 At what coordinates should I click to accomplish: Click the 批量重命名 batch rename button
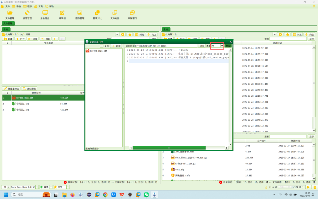pyautogui.click(x=11, y=88)
